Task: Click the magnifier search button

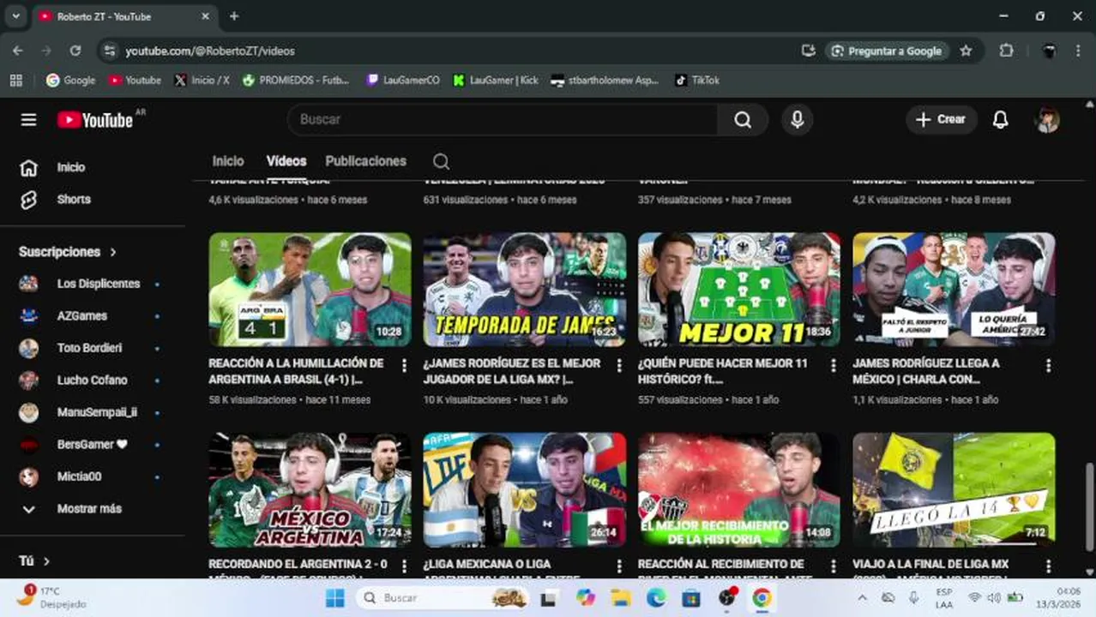Action: coord(743,120)
